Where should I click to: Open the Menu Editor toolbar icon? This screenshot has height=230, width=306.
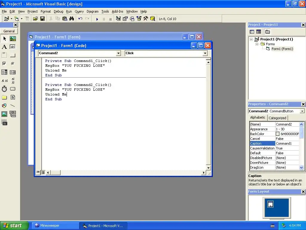tap(27, 19)
